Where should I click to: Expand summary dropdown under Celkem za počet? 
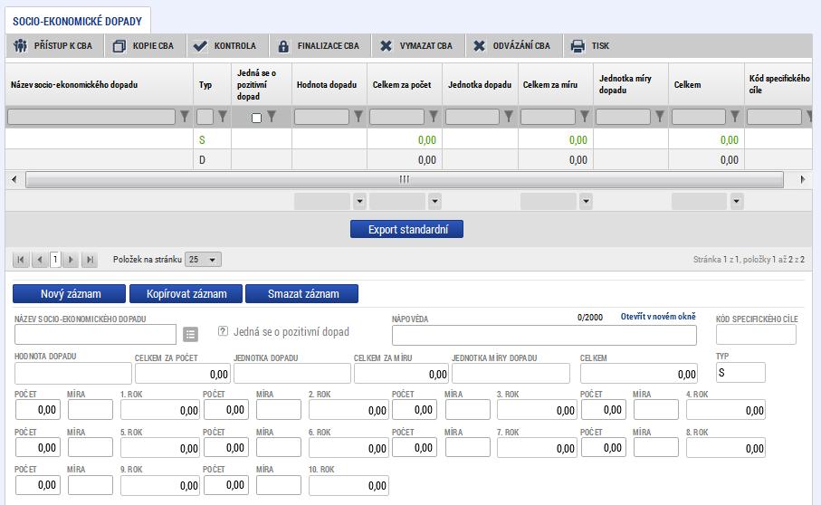pos(434,201)
